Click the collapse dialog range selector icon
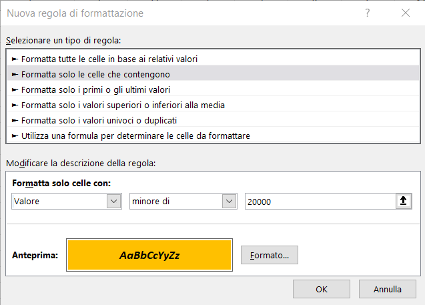This screenshot has height=305, width=425. 403,202
